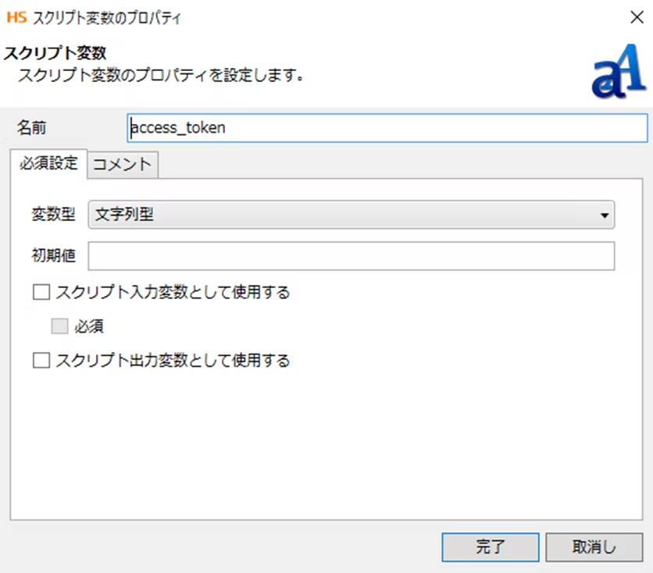The width and height of the screenshot is (653, 573).
Task: Open the コメント tab
Action: (x=122, y=165)
